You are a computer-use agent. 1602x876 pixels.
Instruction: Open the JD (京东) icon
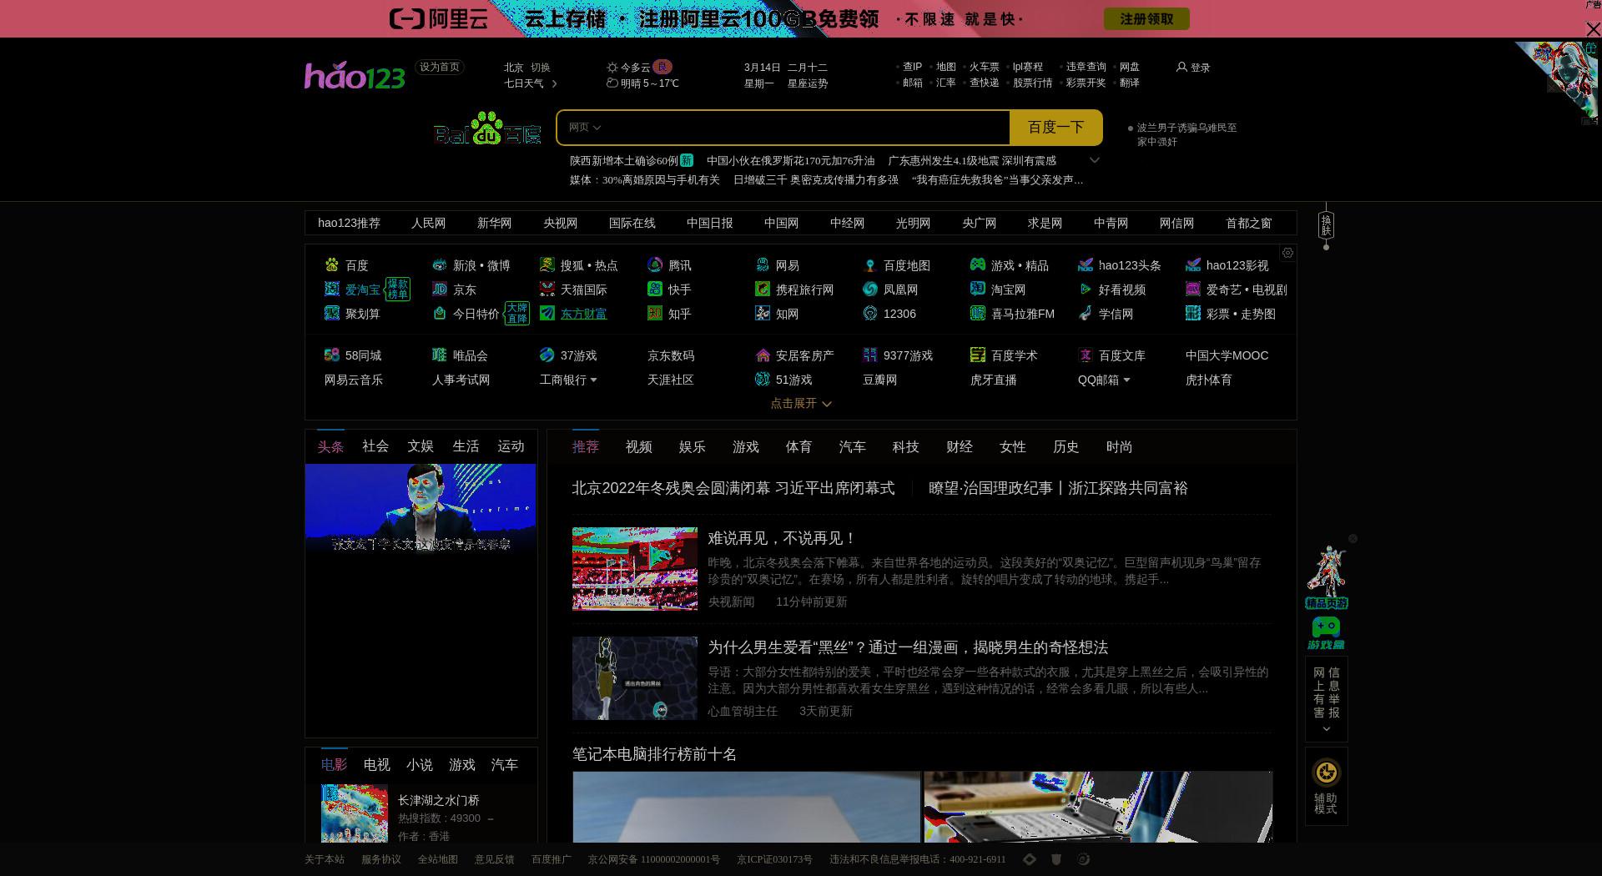point(440,289)
